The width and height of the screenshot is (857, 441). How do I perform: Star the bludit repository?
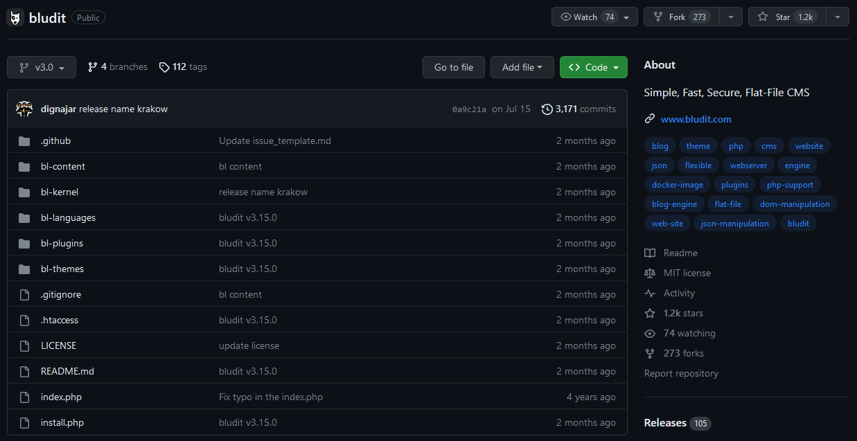click(788, 17)
